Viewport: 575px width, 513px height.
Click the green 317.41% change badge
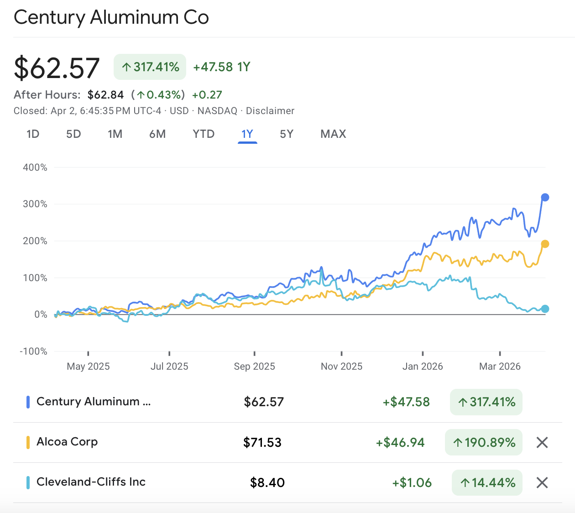pyautogui.click(x=150, y=67)
